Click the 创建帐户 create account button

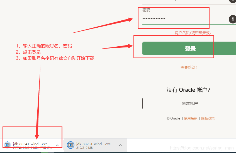tap(189, 103)
